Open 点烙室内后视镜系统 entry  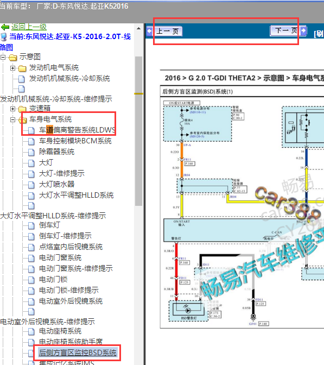point(71,247)
